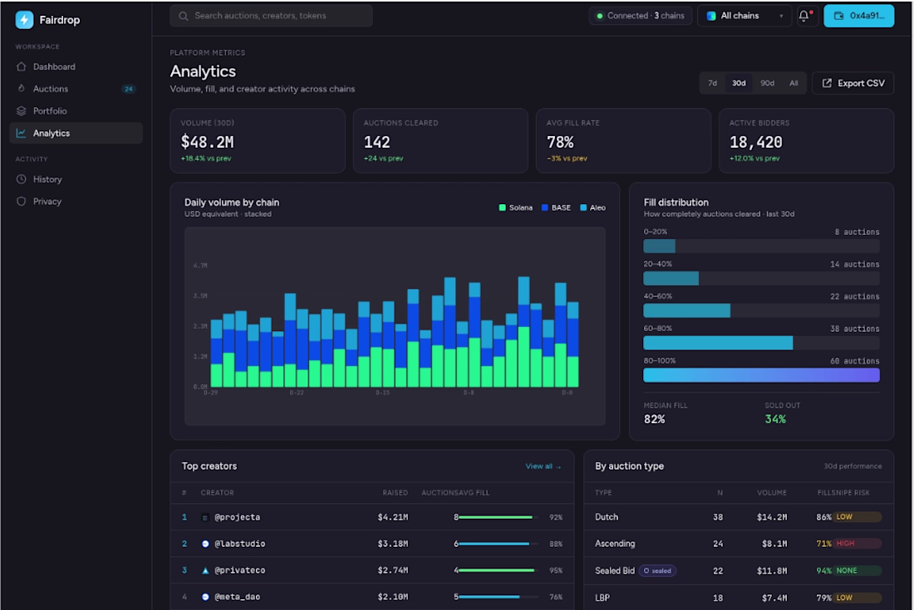This screenshot has height=610, width=914.
Task: Focus the search auctions input field
Action: point(271,16)
